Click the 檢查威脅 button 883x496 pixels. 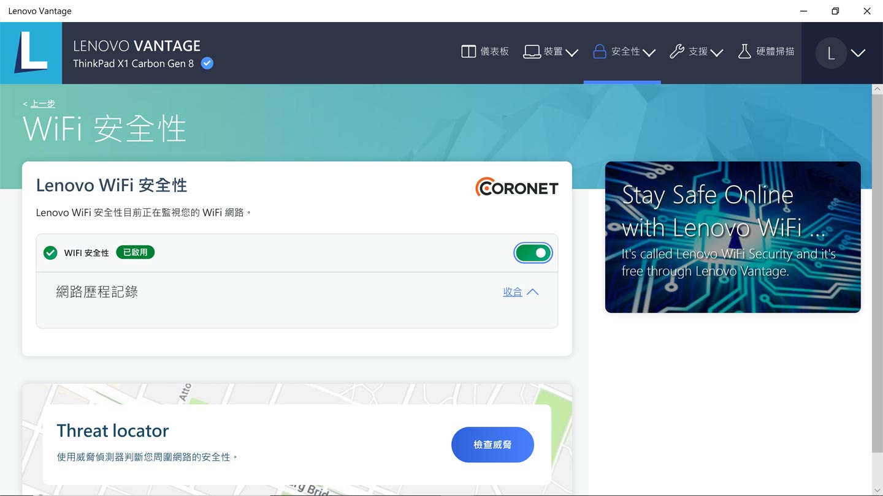click(x=492, y=445)
